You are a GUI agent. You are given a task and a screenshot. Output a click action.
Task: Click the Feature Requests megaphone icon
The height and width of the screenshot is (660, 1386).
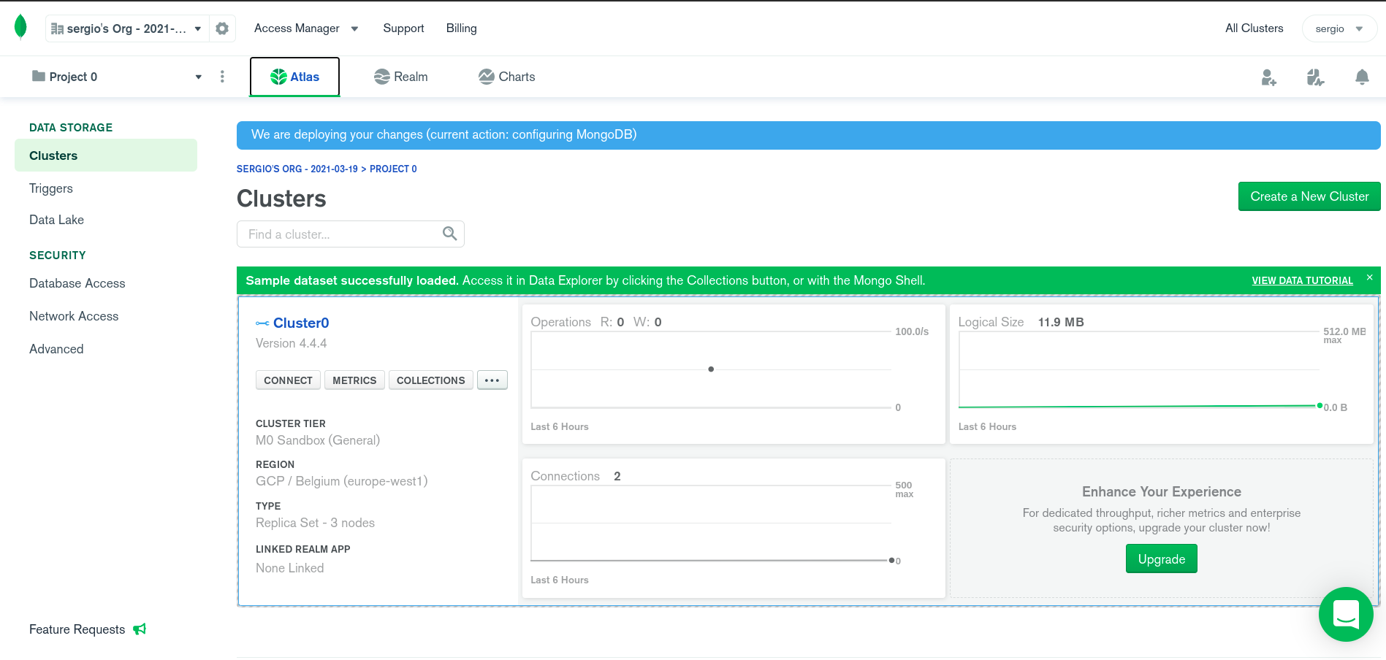click(140, 629)
